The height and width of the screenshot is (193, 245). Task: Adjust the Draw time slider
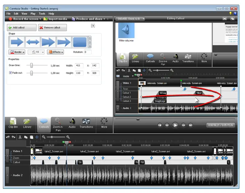[x=31, y=65]
